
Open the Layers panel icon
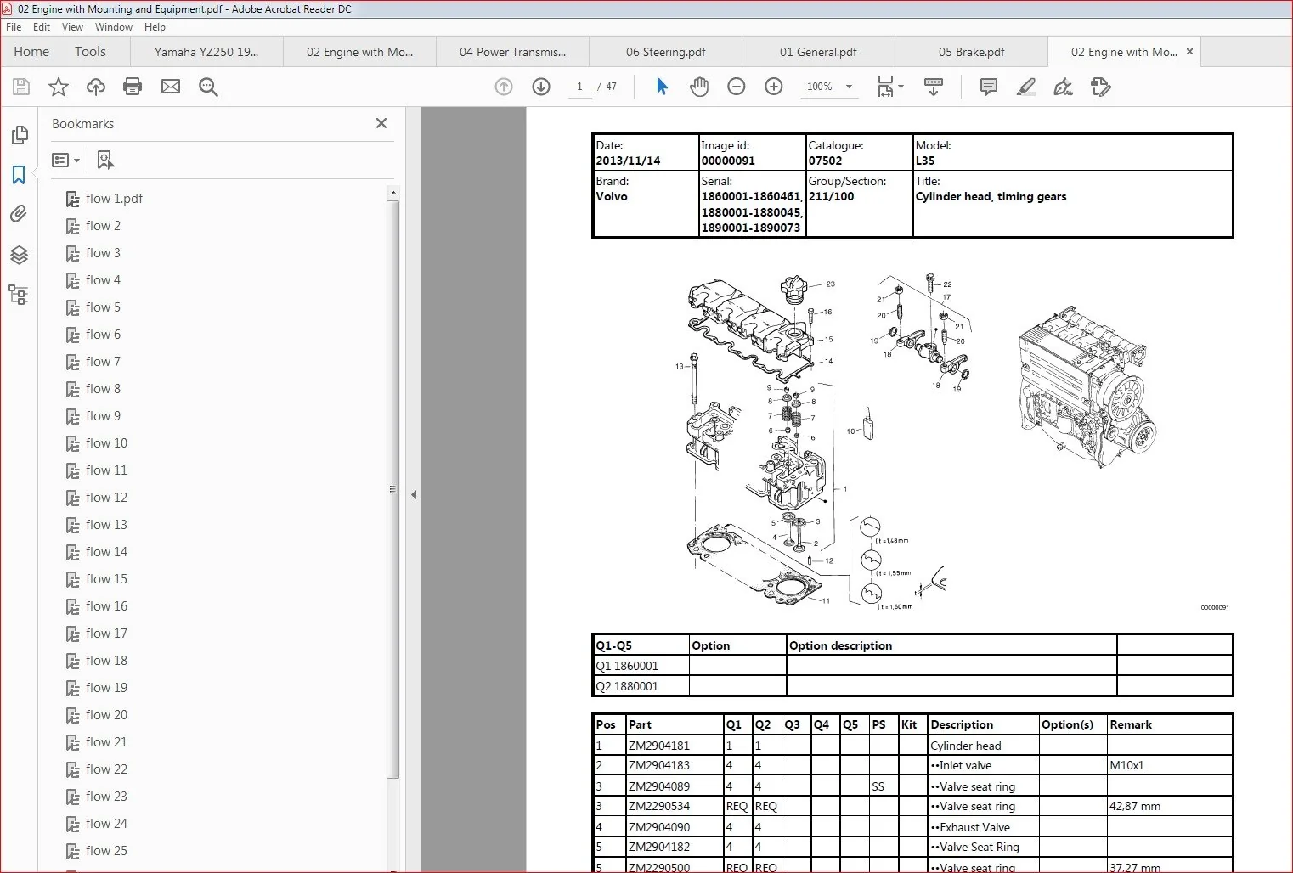(x=19, y=255)
